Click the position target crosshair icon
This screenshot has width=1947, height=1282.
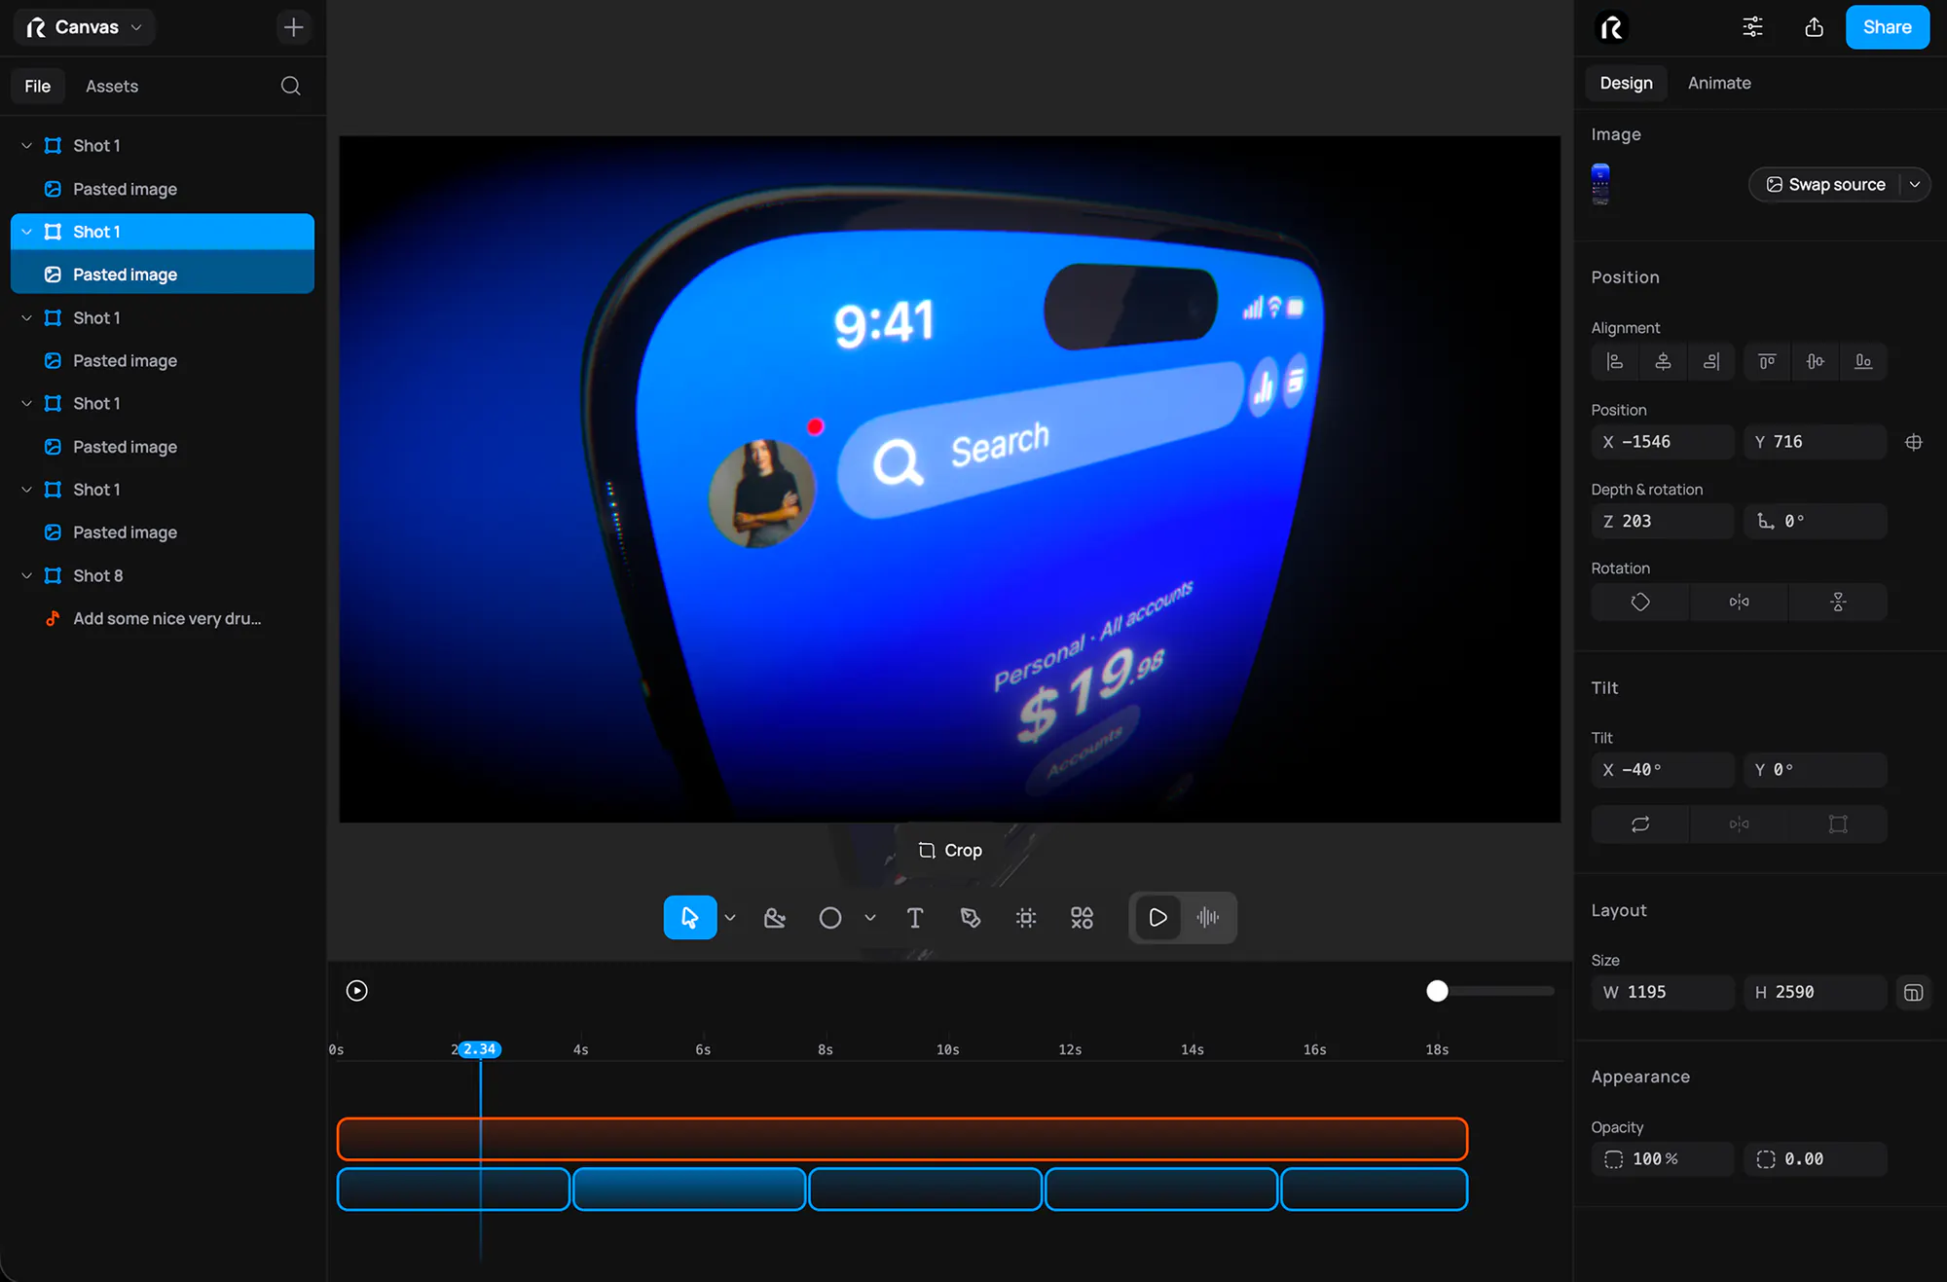click(1914, 442)
